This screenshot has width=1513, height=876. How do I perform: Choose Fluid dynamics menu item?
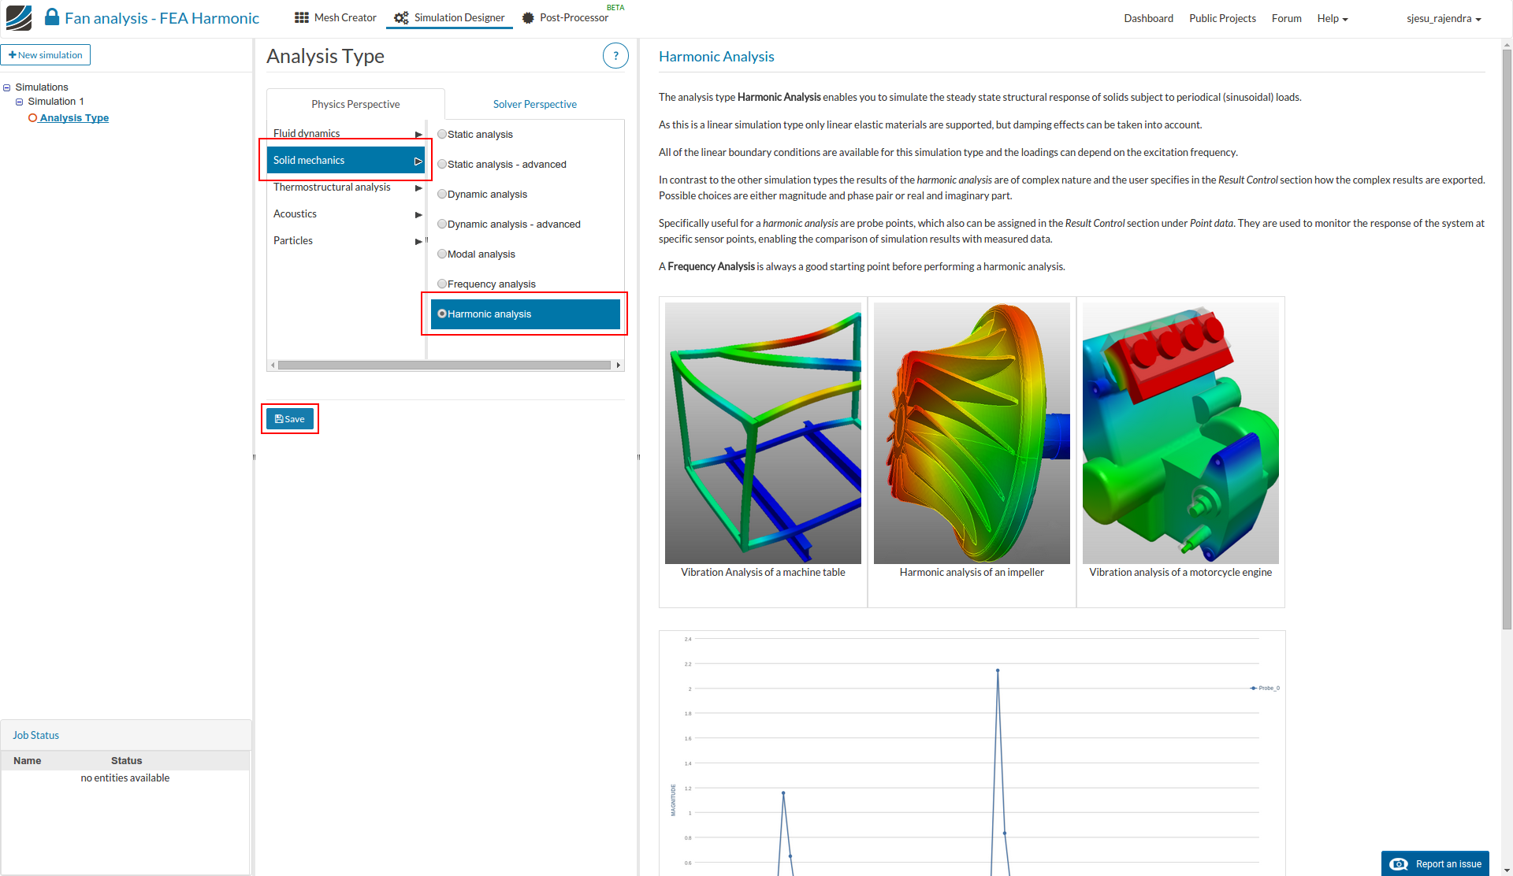346,134
